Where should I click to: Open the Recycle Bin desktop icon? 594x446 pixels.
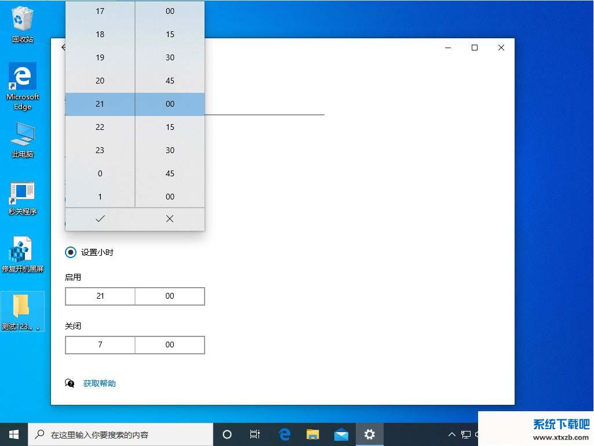(x=23, y=24)
